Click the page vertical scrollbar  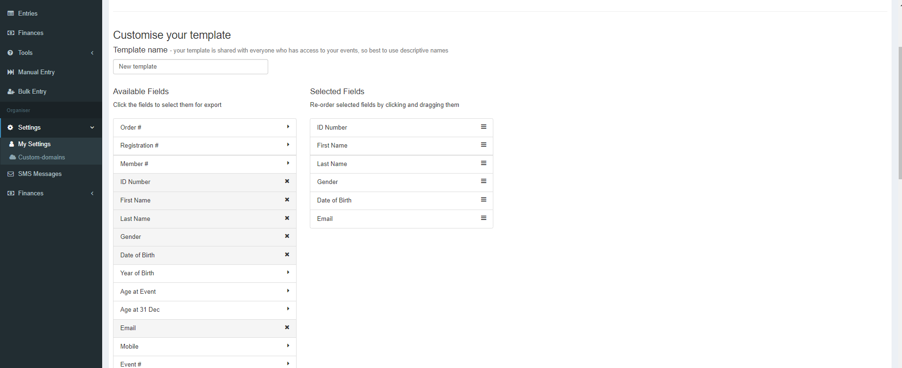point(899,113)
